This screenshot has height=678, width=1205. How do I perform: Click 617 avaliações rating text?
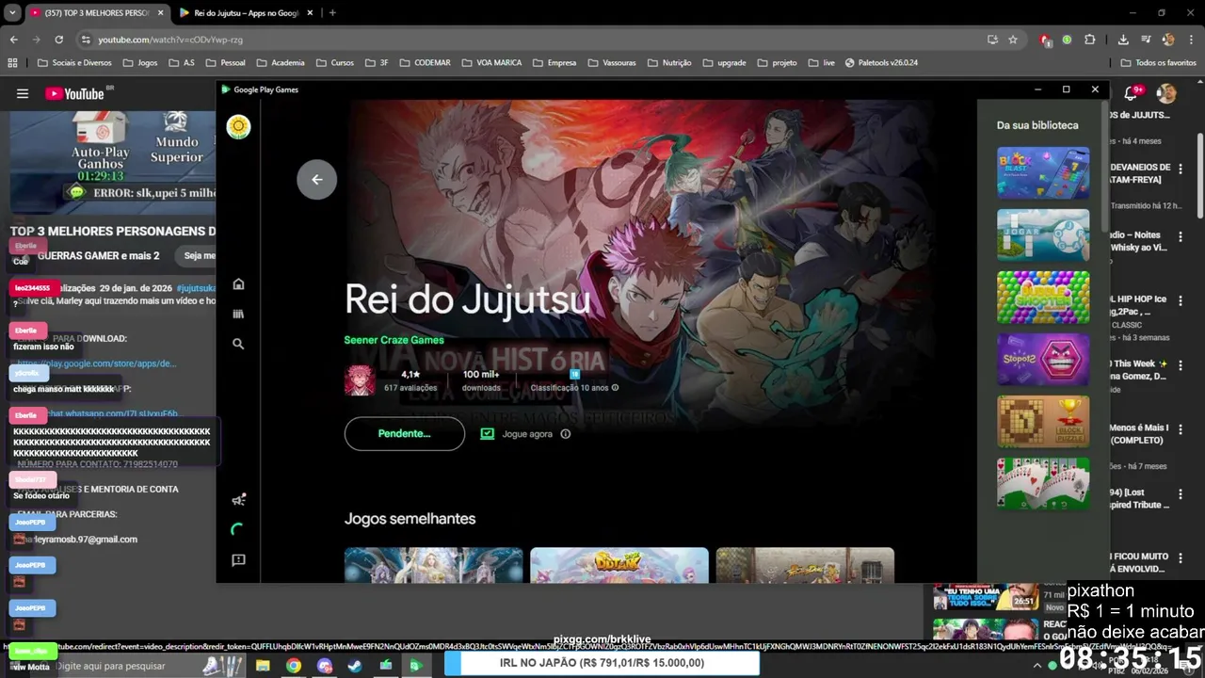(x=410, y=388)
